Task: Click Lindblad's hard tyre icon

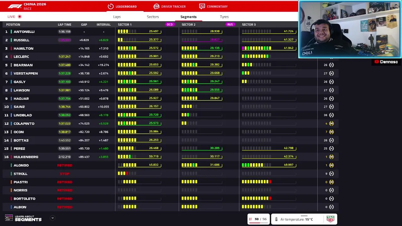Action: (x=331, y=115)
